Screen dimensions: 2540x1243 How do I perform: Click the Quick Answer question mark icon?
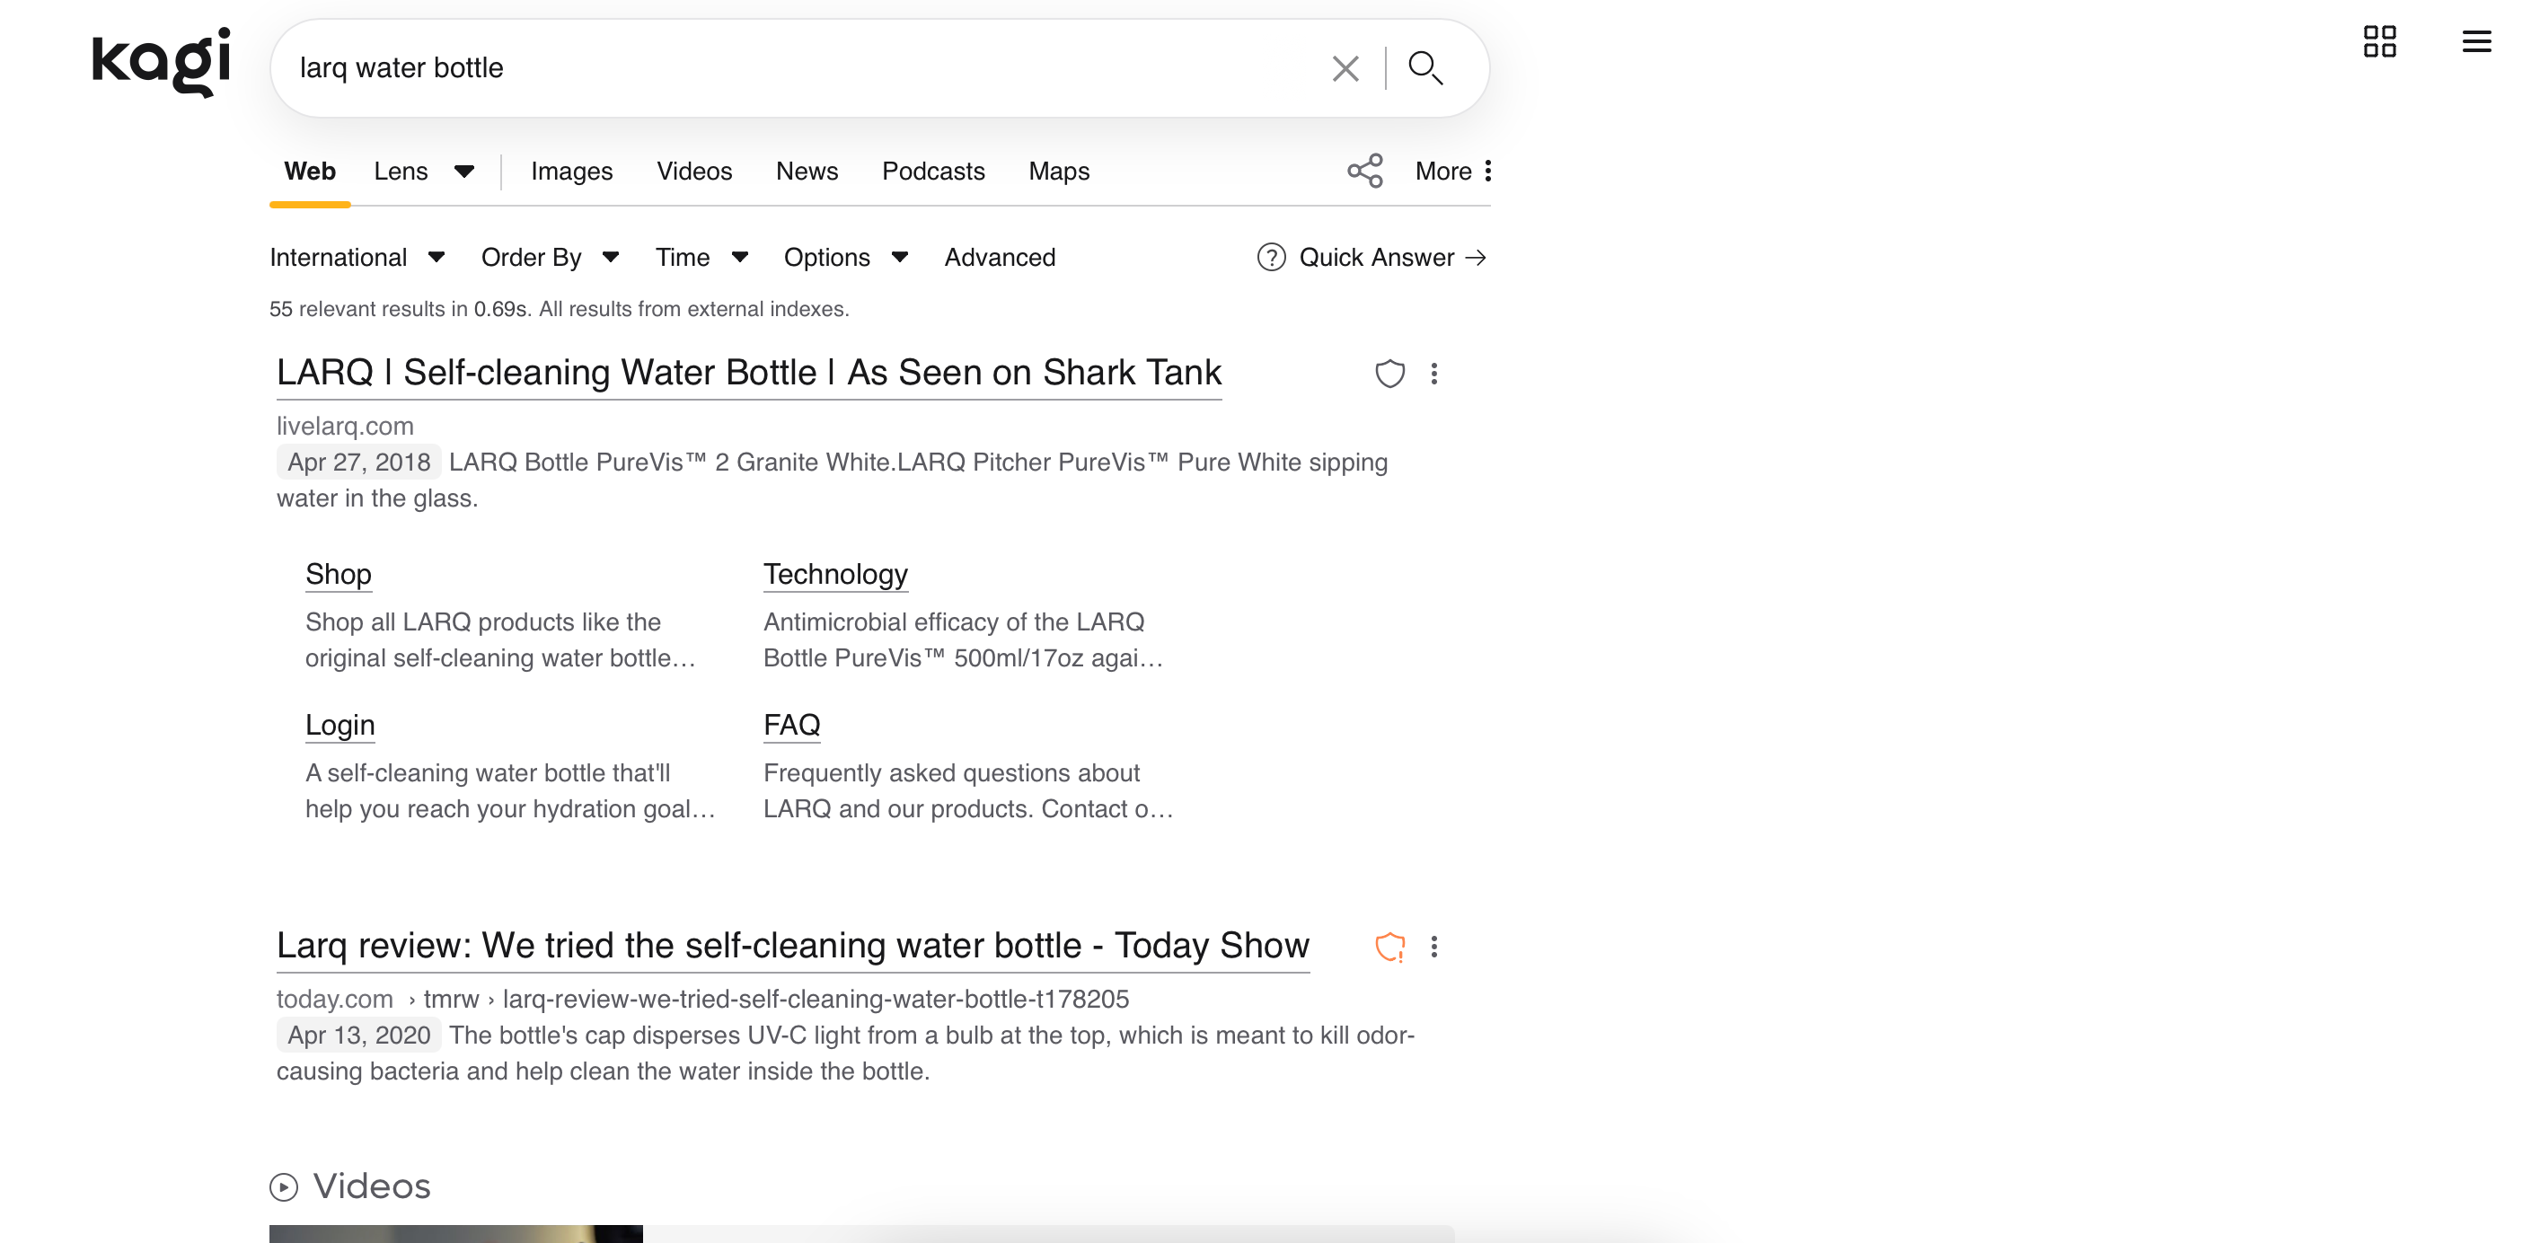pyautogui.click(x=1271, y=257)
